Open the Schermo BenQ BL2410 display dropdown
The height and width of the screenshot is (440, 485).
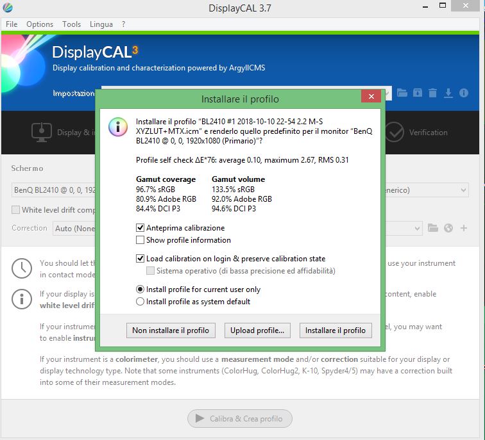click(x=55, y=190)
